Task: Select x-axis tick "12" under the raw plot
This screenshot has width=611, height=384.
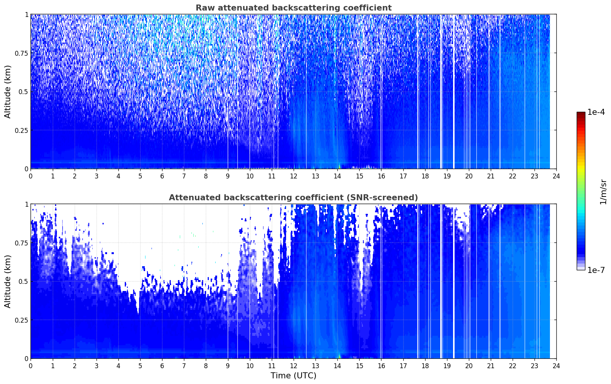Action: coord(293,176)
